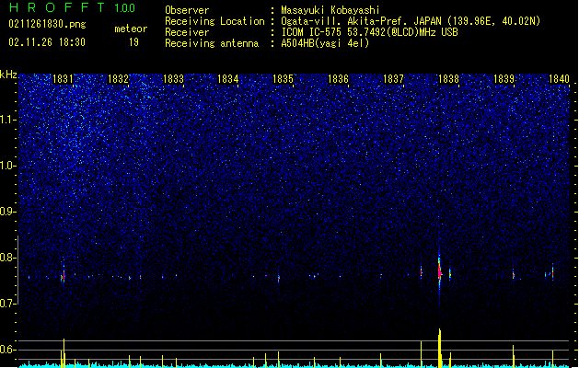
Task: Click the meteor echo near 1831
Action: click(64, 275)
